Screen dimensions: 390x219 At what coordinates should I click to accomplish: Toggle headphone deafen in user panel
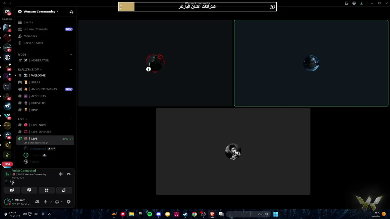tap(57, 202)
